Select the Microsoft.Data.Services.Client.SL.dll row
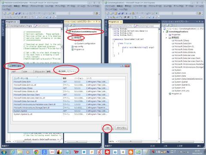This screenshot has height=155, width=206. pyautogui.click(x=61, y=98)
